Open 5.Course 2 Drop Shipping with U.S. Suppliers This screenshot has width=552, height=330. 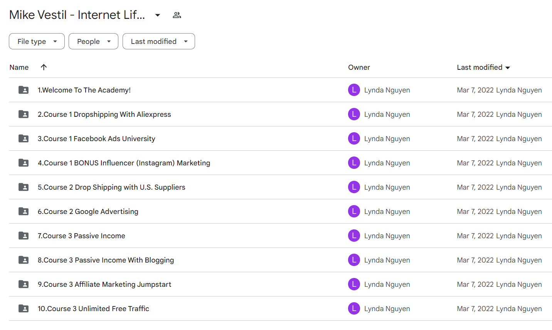111,187
